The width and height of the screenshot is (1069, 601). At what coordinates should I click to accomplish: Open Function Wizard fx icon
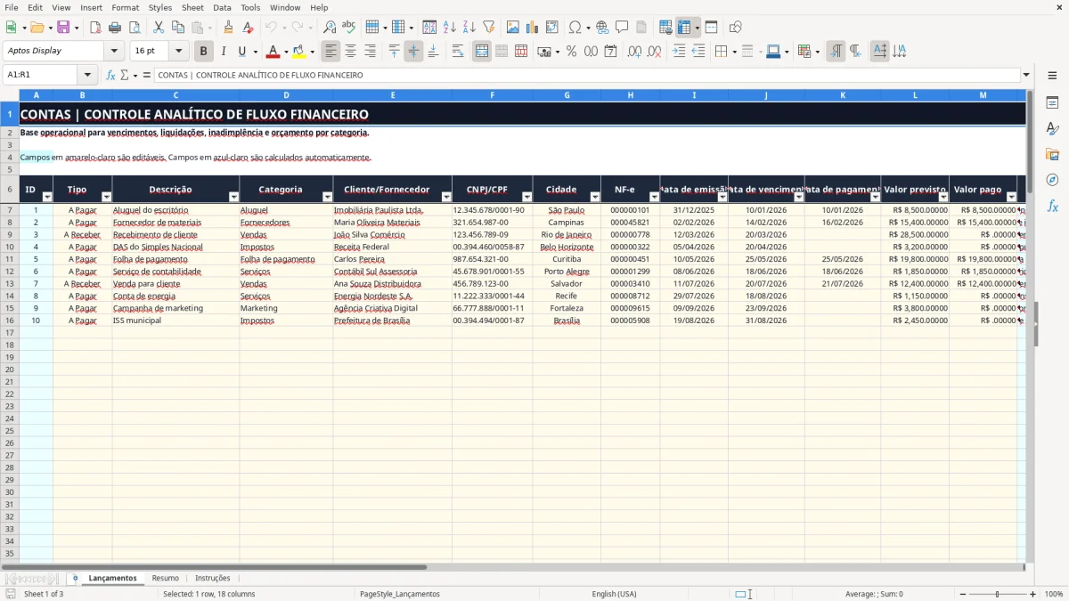pyautogui.click(x=110, y=76)
